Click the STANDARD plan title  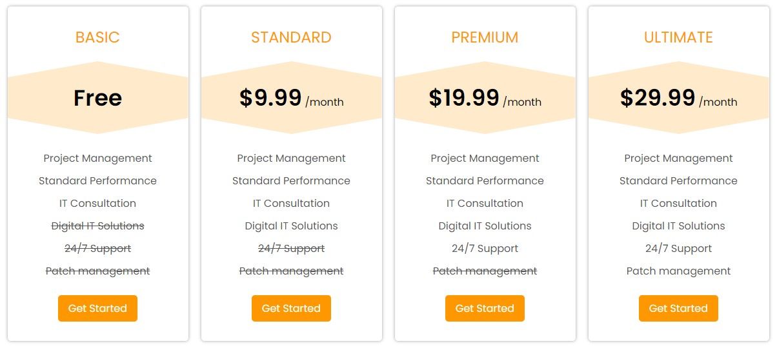point(291,37)
